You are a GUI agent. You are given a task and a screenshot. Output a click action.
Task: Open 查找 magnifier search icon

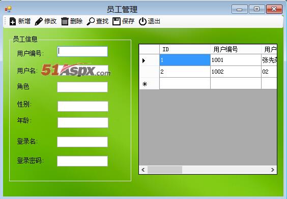pos(91,21)
